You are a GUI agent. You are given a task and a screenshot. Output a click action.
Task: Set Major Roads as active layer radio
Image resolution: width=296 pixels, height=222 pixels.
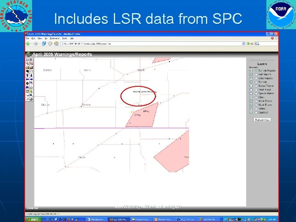(x=256, y=105)
